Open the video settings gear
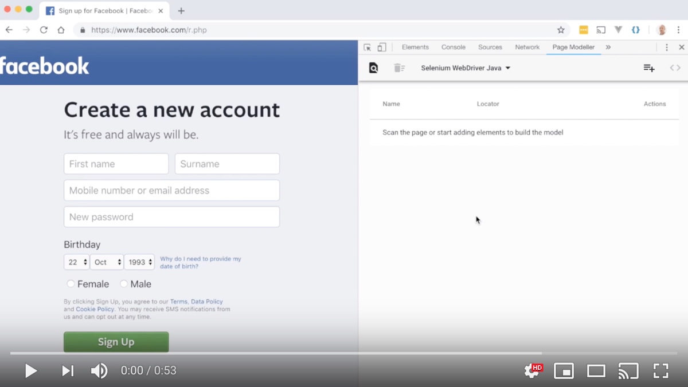Viewport: 688px width, 387px height. point(533,371)
